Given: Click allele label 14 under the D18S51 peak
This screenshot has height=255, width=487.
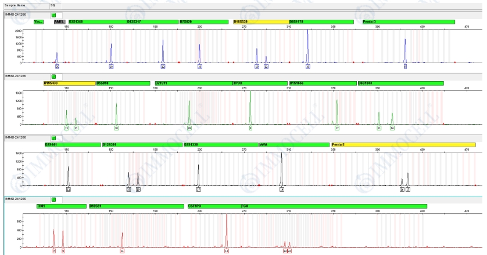Looking at the screenshot, I should click(122, 251).
